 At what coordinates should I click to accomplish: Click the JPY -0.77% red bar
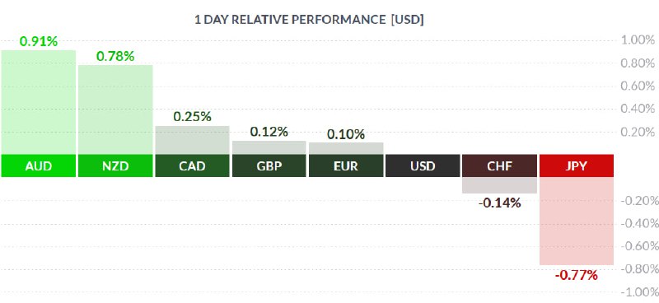[x=577, y=221]
